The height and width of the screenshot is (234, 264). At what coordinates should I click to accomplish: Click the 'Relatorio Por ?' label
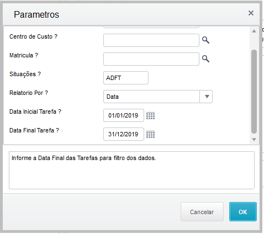pos(29,93)
